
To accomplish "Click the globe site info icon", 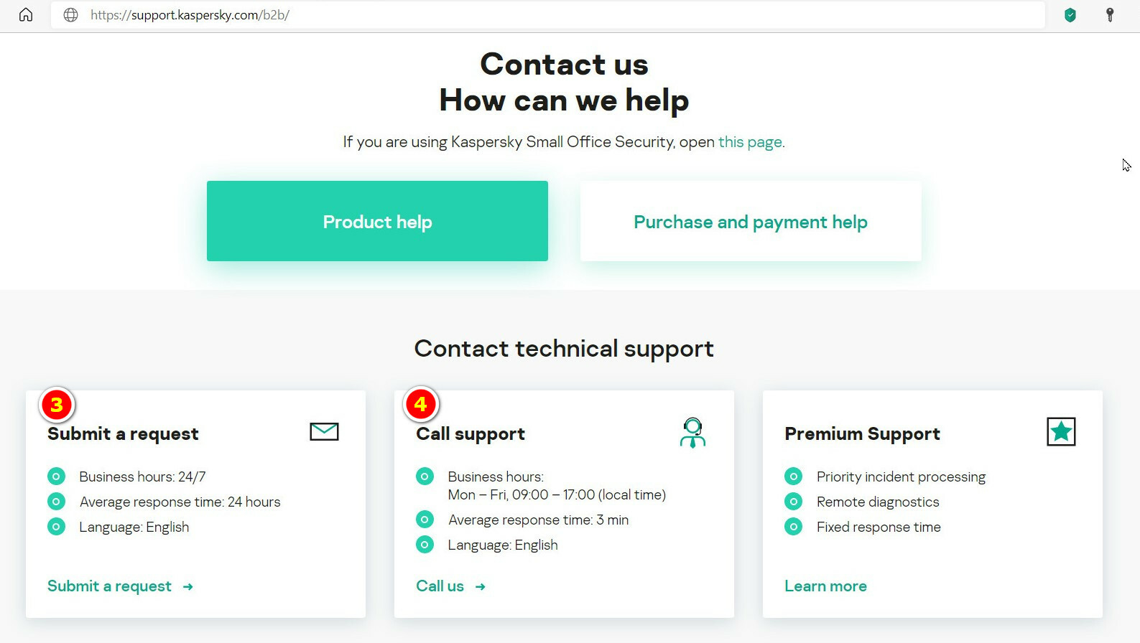I will [x=70, y=15].
